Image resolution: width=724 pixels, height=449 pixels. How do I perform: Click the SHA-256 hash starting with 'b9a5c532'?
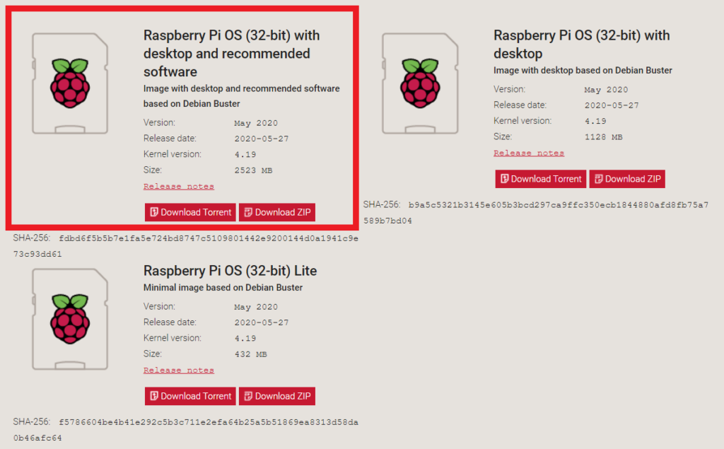(536, 213)
